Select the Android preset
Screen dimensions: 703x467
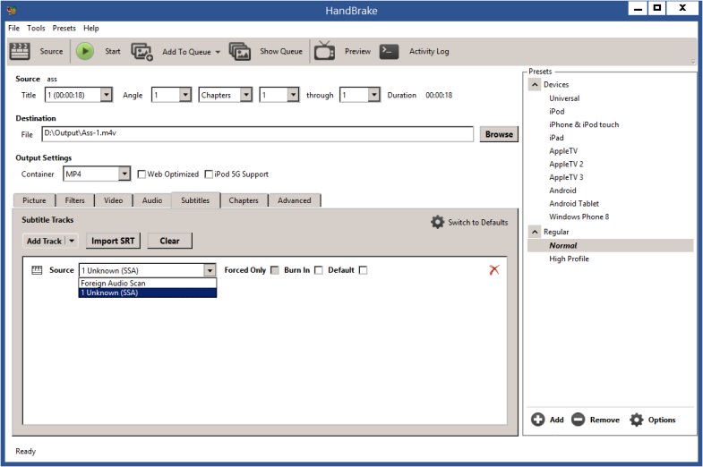[x=562, y=191]
